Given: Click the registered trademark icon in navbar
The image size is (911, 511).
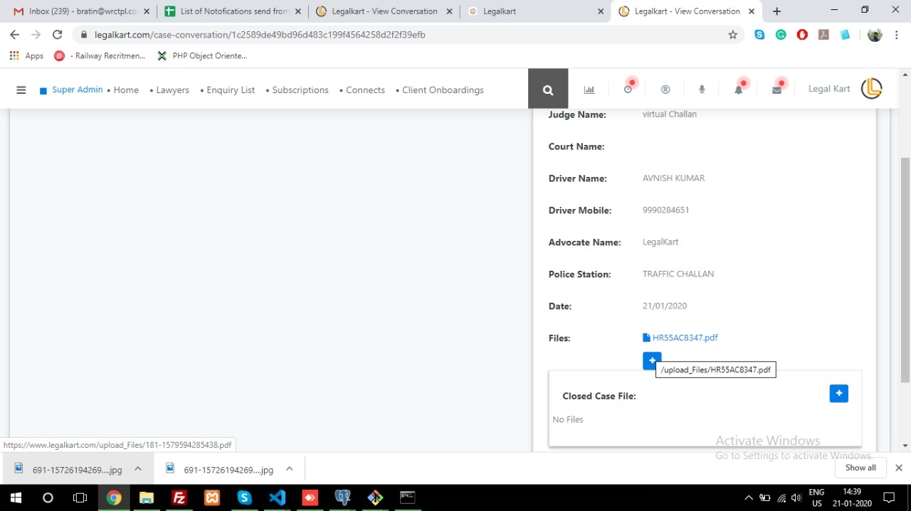Looking at the screenshot, I should [x=665, y=90].
